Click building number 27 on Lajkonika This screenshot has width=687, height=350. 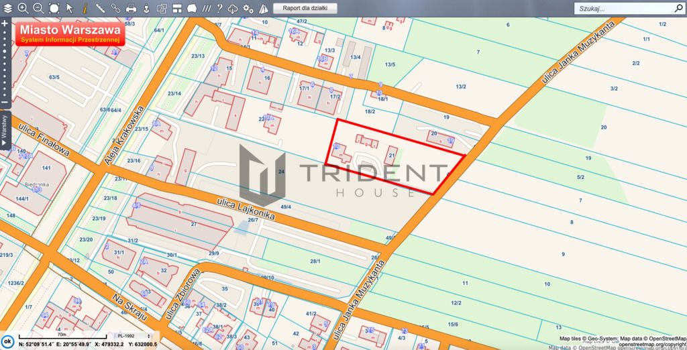click(194, 224)
